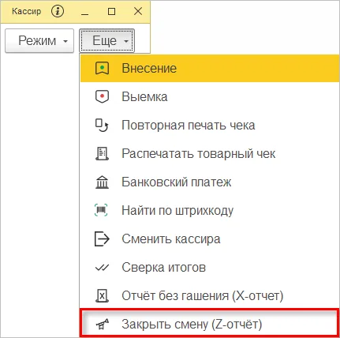This screenshot has height=338, width=340.
Task: Choose Найти по штрихкоду
Action: (x=210, y=210)
